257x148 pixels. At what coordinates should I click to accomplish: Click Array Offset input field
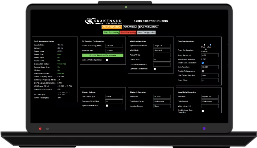[210, 80]
